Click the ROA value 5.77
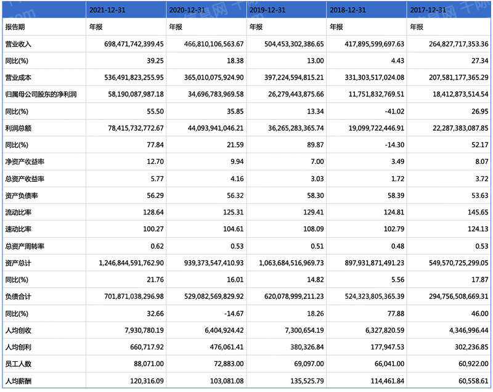This screenshot has height=392, width=493. 157,179
